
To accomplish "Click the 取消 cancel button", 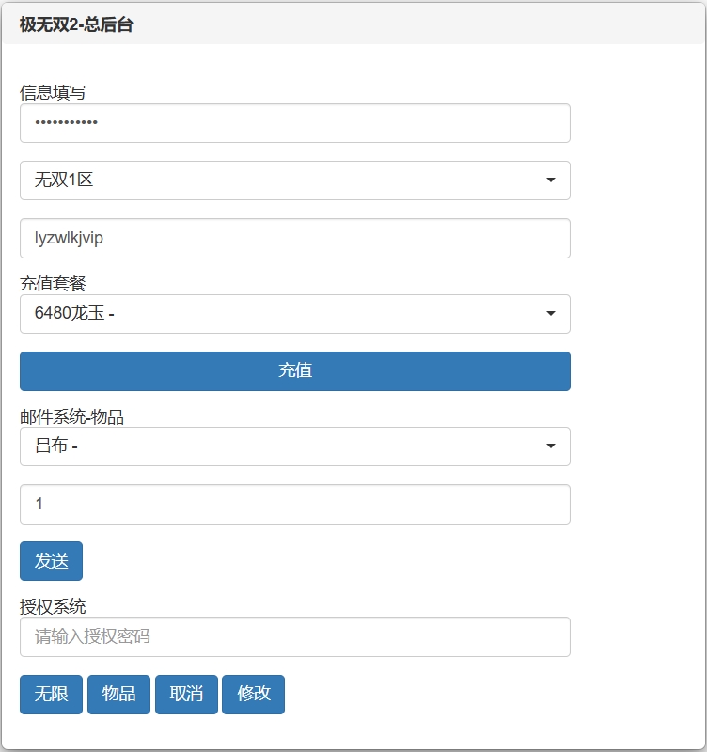I will [186, 695].
